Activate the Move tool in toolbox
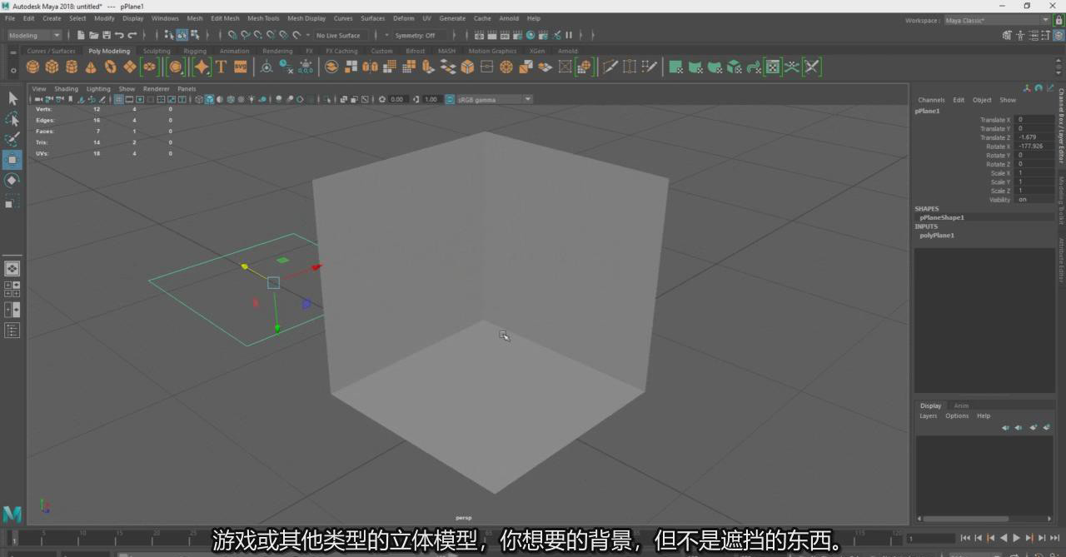1066x557 pixels. 12,160
